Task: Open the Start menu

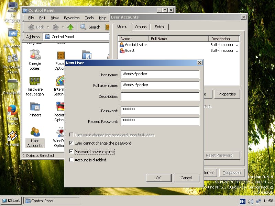Action: (11, 201)
